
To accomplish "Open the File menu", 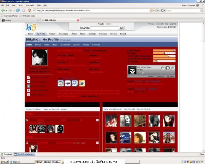I will pos(2,5).
